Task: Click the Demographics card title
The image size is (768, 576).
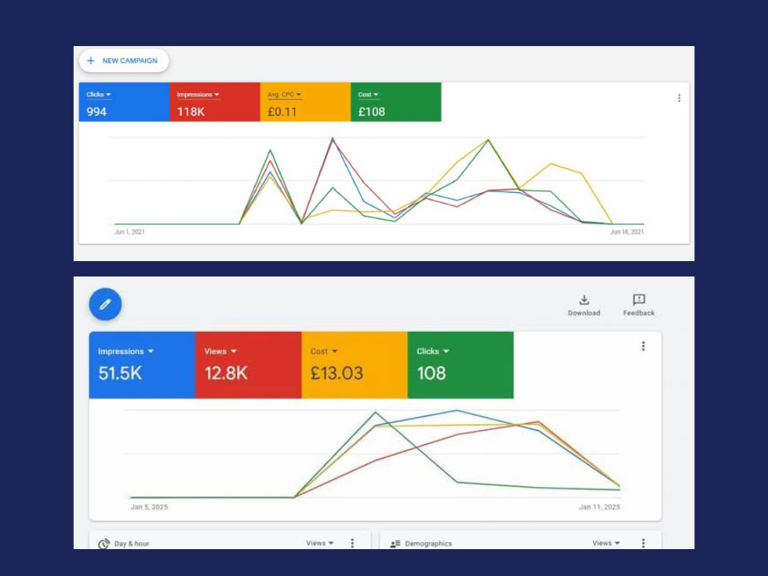Action: point(429,544)
